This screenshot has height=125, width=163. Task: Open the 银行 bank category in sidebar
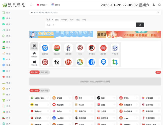[x=6, y=47]
